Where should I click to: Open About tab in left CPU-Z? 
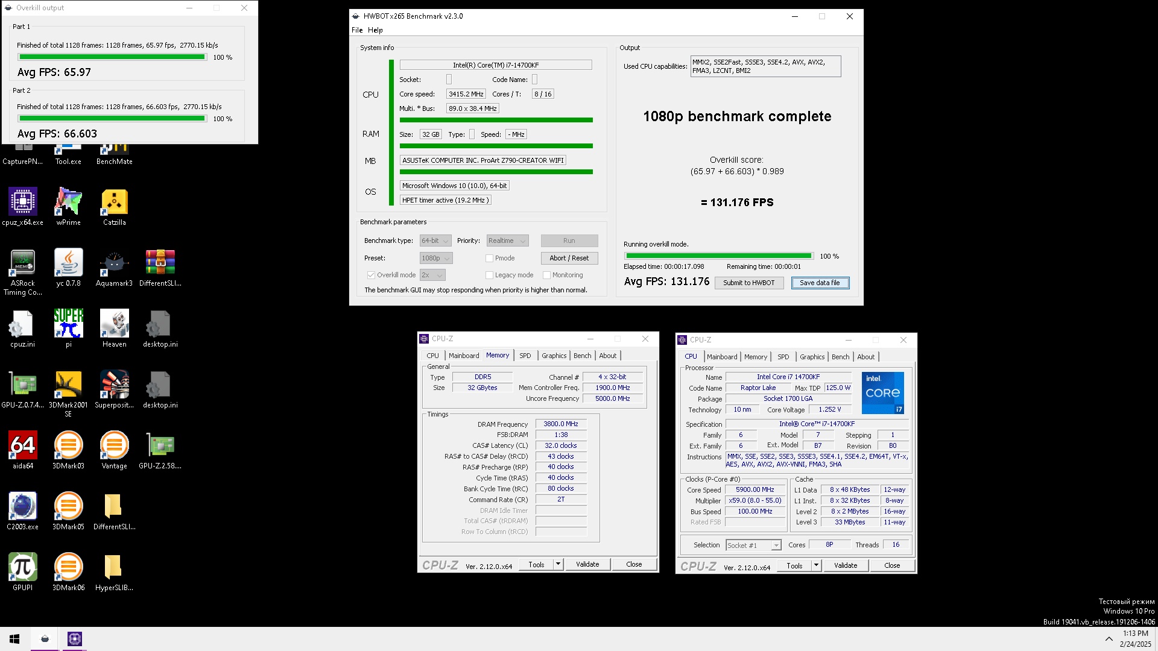[607, 356]
